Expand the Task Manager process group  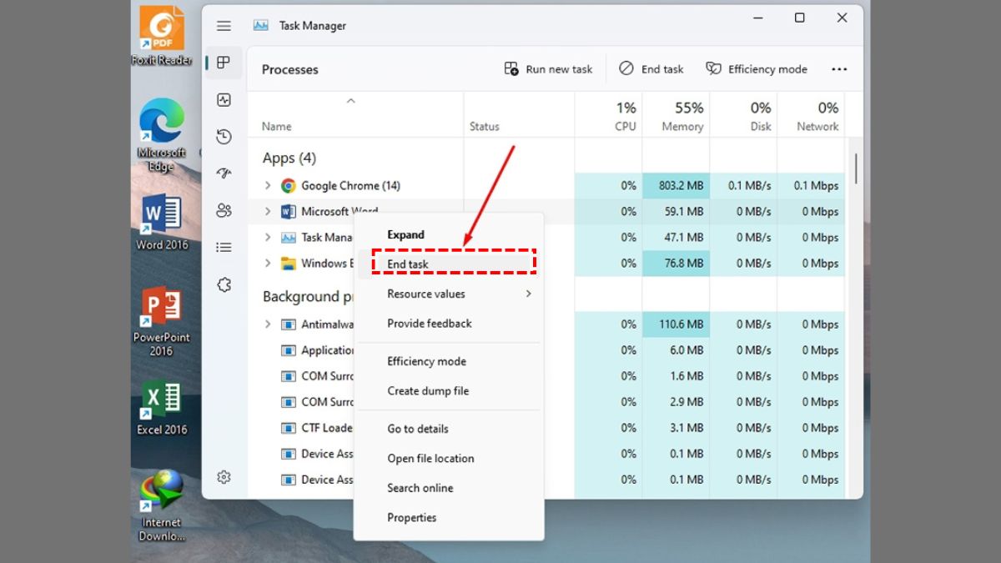click(268, 238)
